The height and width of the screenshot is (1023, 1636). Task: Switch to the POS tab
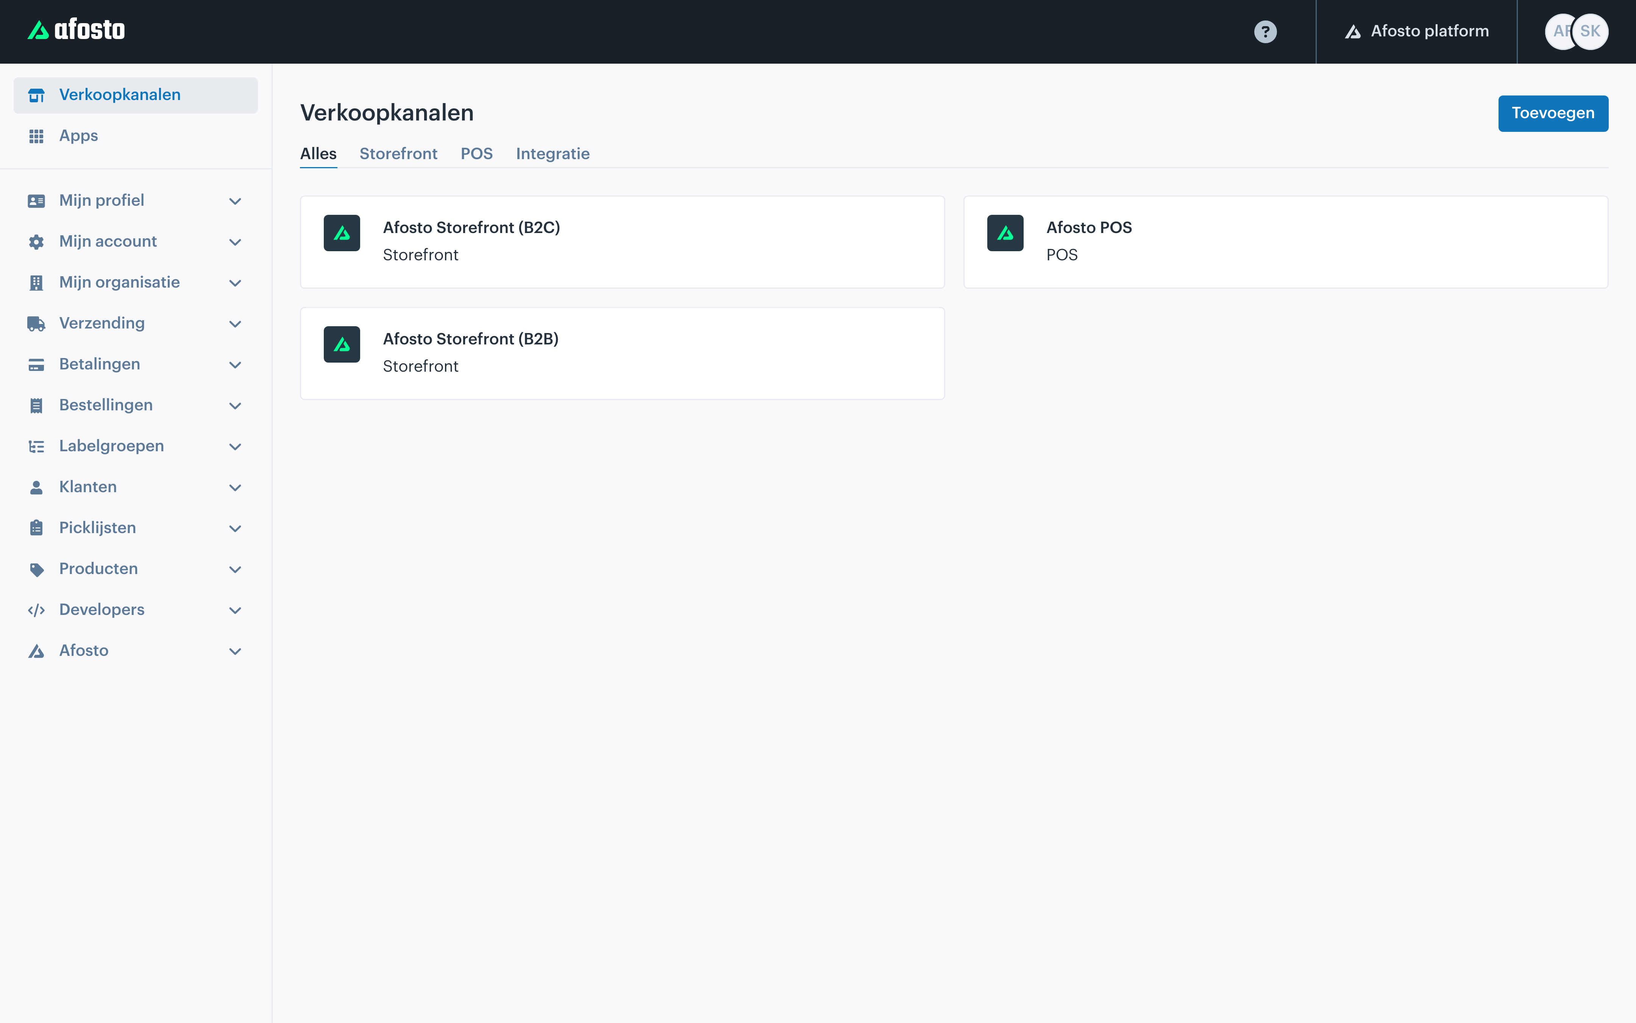click(477, 153)
